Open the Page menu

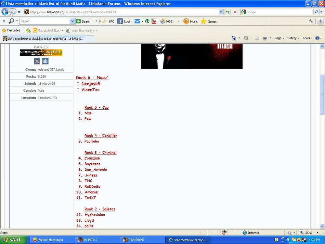[x=279, y=38]
